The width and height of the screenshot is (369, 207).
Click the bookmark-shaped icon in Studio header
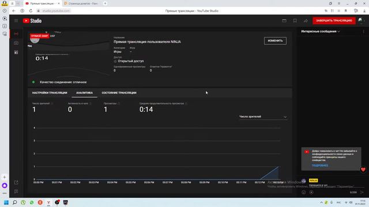(295, 21)
